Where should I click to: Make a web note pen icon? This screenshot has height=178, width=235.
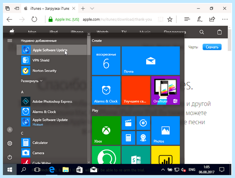click(x=200, y=19)
